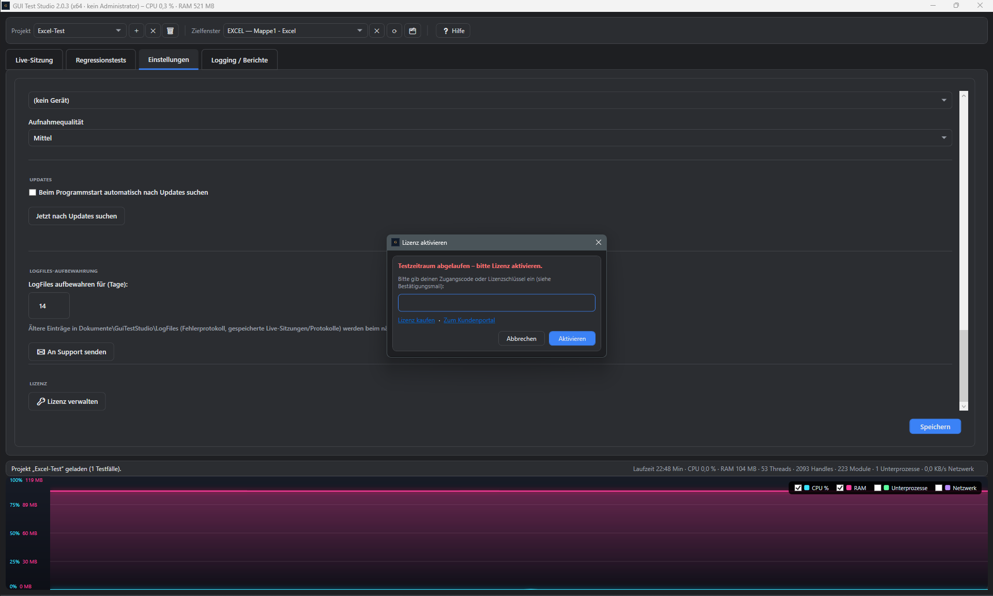Open the Logging / Berichte tab
Viewport: 993px width, 596px height.
pos(239,60)
